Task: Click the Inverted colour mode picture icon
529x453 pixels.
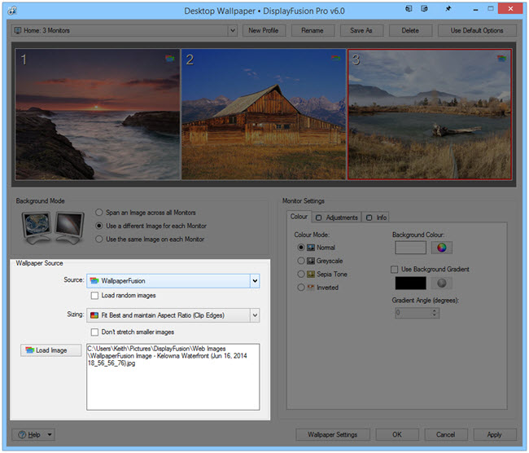Action: (311, 288)
